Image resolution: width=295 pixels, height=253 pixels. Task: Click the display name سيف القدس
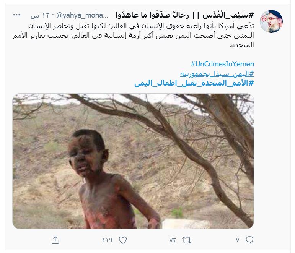coord(228,15)
